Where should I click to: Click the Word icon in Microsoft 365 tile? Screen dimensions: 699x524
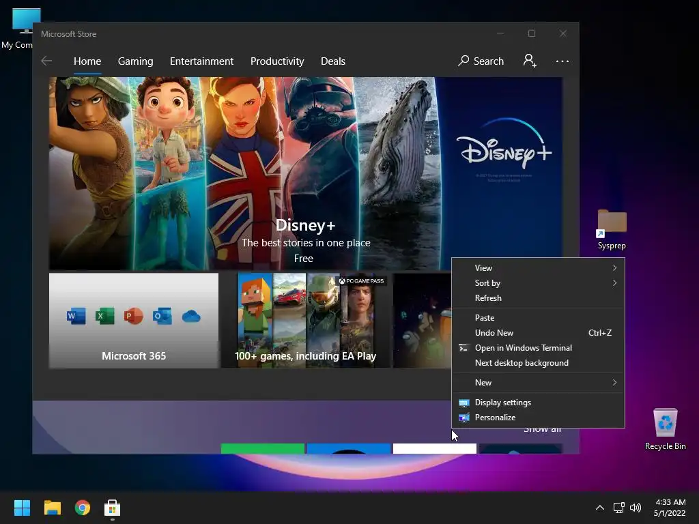pyautogui.click(x=76, y=317)
